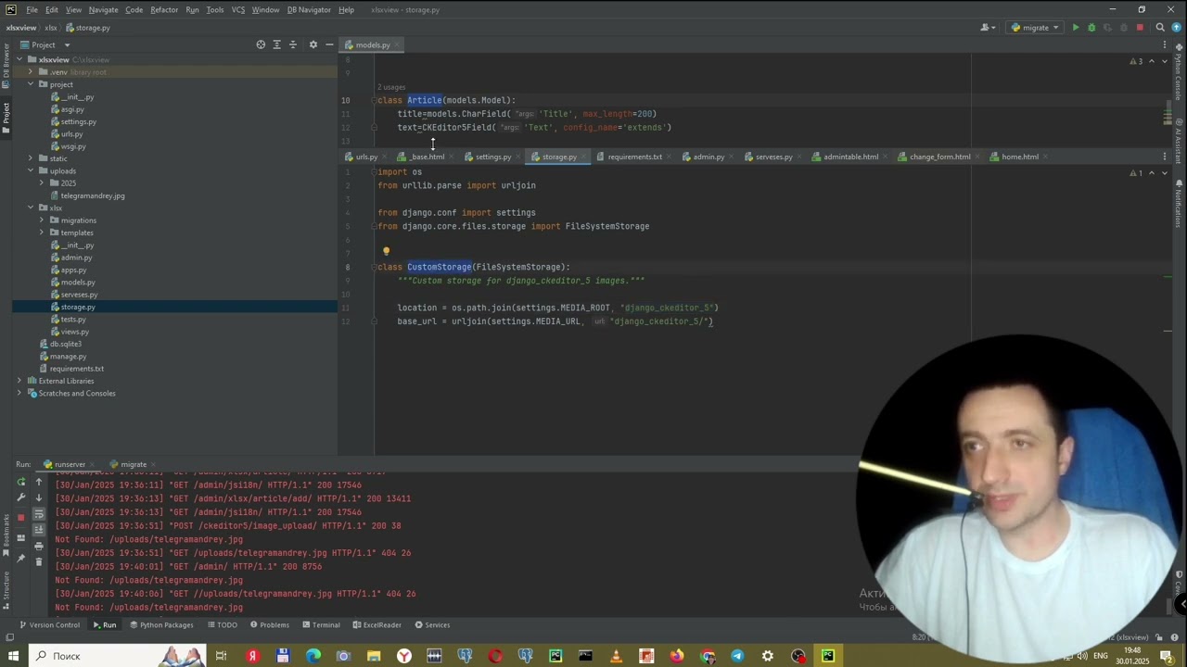Select views.py in the Project tree
Screen dimensions: 1187x667
point(75,332)
